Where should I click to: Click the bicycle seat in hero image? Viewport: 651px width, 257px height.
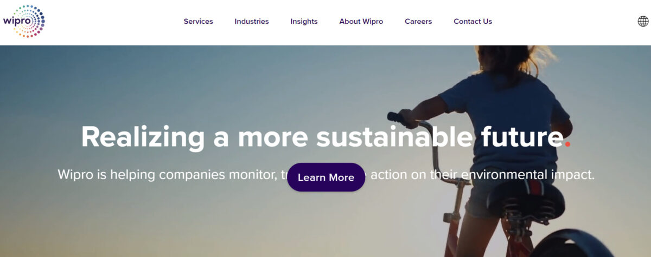(526, 196)
